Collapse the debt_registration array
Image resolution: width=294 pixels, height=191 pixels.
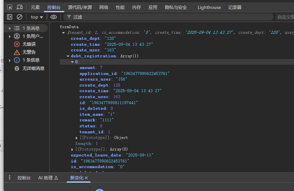(68, 56)
